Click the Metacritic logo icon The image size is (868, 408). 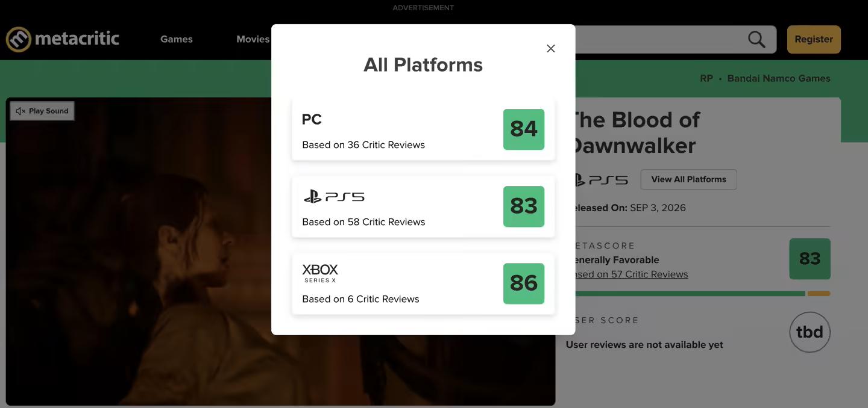click(x=19, y=39)
